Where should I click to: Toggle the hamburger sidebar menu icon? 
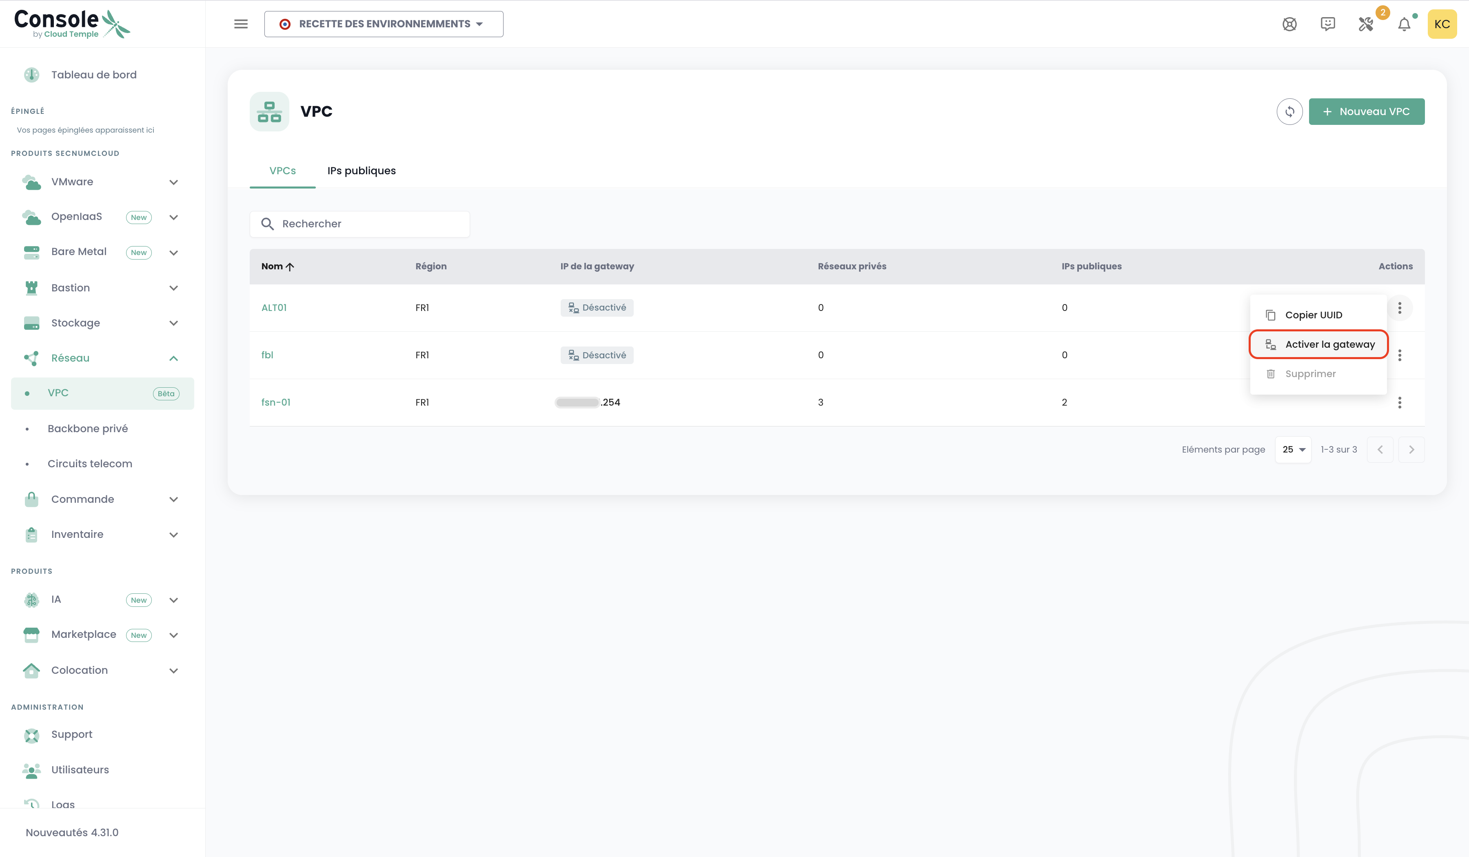pos(241,24)
